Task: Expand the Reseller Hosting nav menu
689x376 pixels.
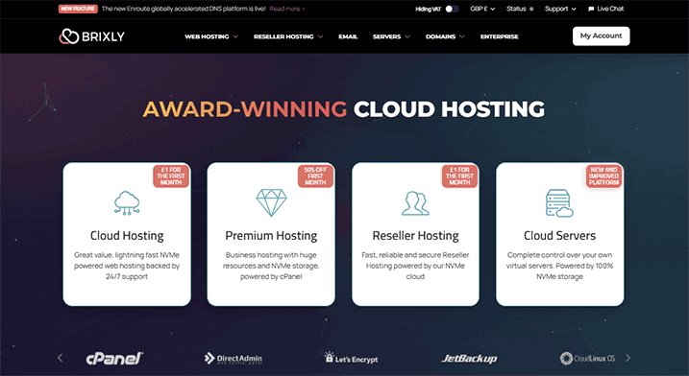Action: tap(288, 36)
